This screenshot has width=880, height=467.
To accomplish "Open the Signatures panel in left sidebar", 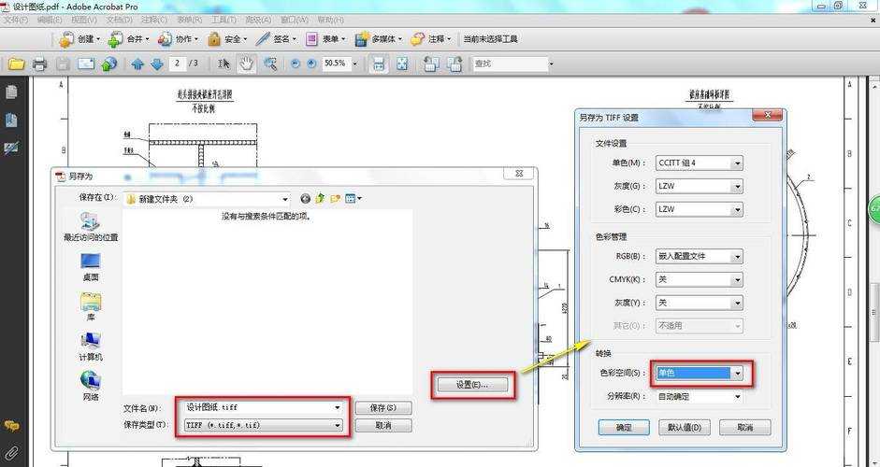I will click(x=11, y=148).
